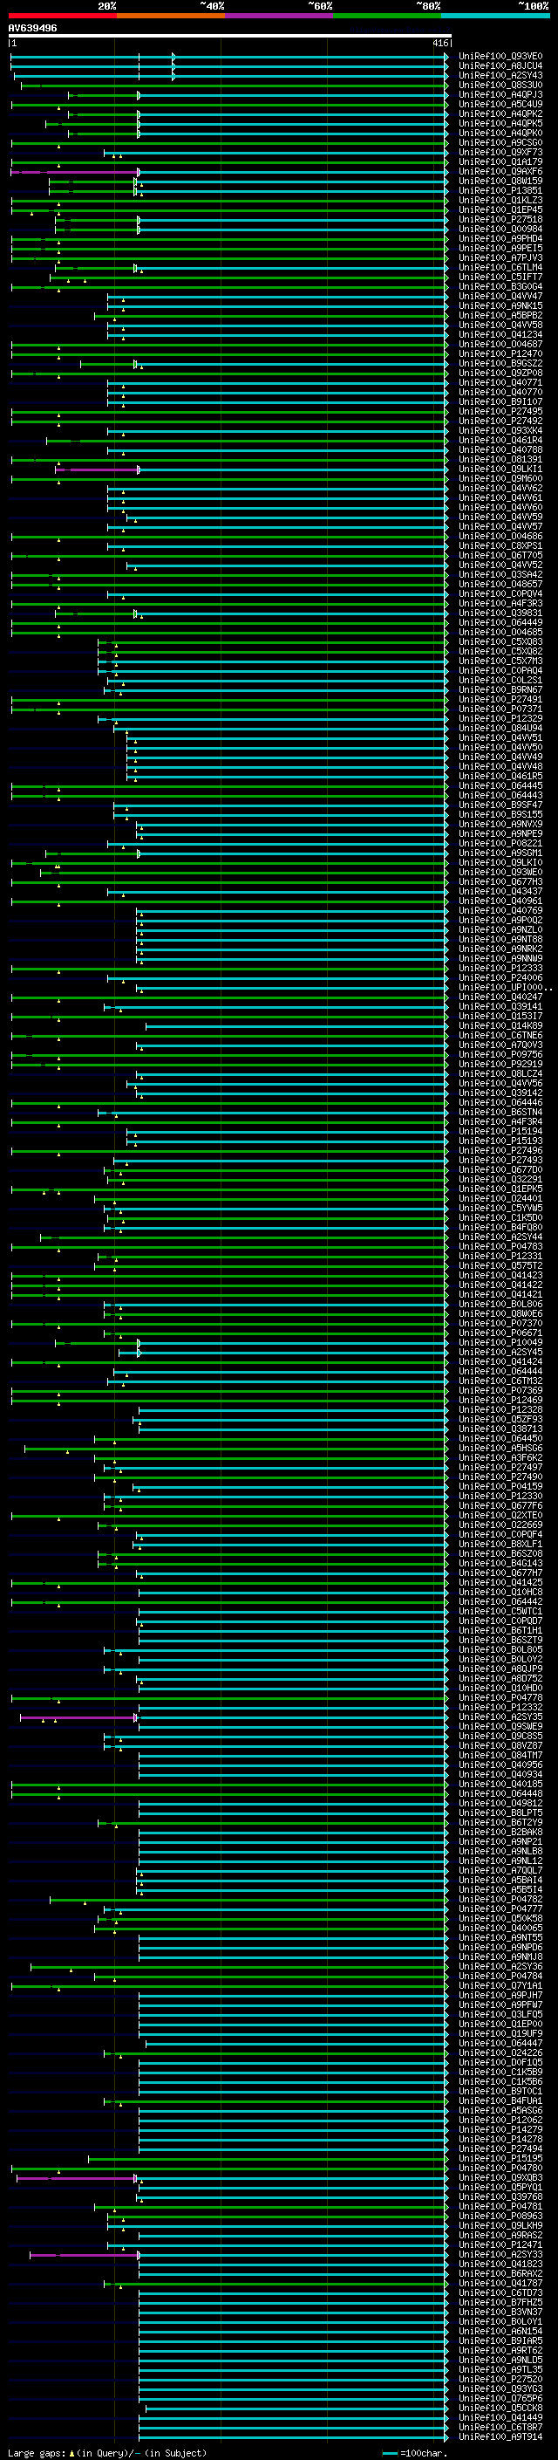This screenshot has height=2460, width=558.
Task: Open hit UniRef100_A8JCU4
Action: 500,66
